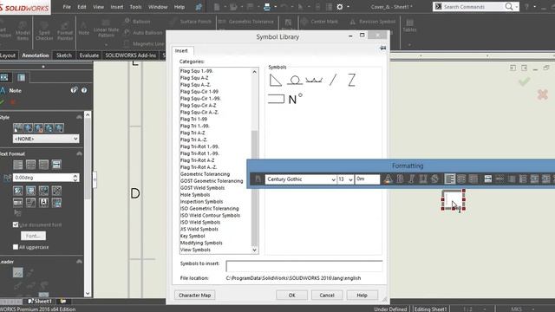555x312 pixels.
Task: Toggle Underline in the Formatting toolbar
Action: pos(423,179)
